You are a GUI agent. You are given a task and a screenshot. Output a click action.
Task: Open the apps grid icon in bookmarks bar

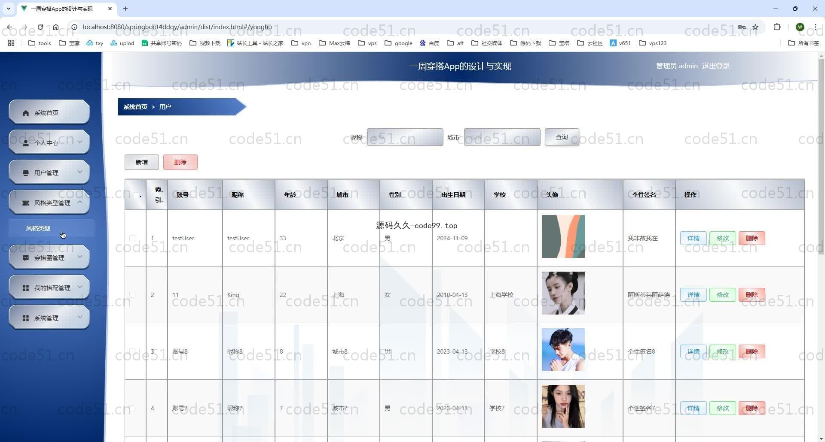(x=11, y=43)
